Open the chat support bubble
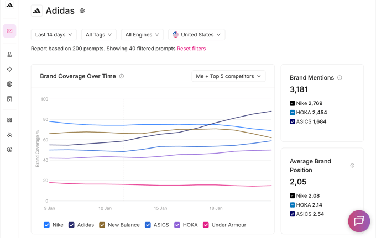376x238 pixels. point(359,221)
